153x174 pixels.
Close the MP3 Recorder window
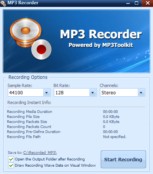[148, 3]
